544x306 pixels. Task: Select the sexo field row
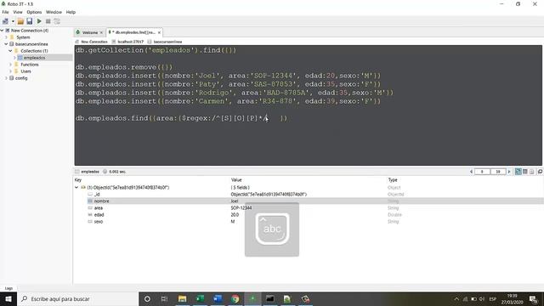coord(309,221)
